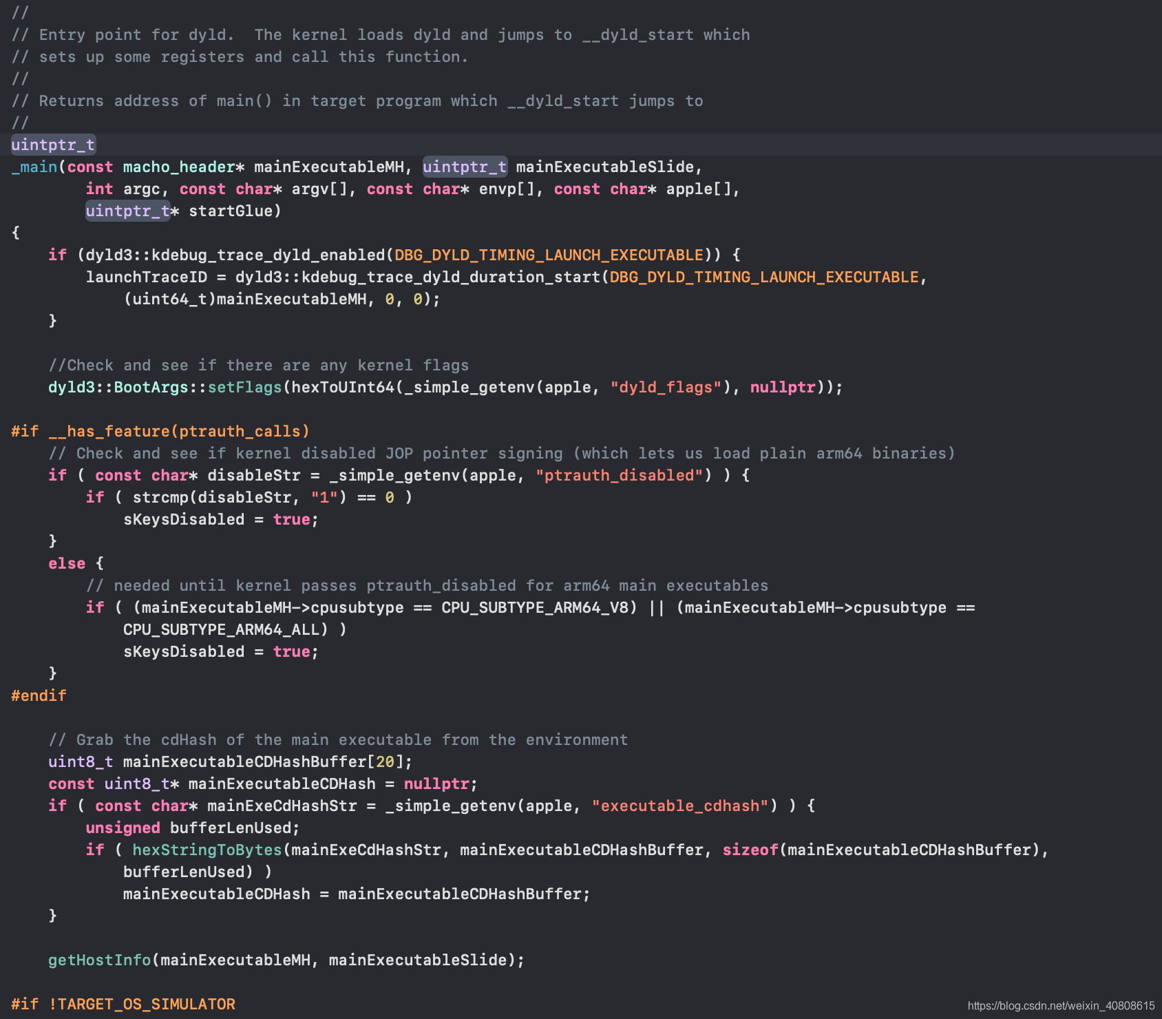Click the hexStringToBytes function call
This screenshot has width=1162, height=1019.
[207, 850]
